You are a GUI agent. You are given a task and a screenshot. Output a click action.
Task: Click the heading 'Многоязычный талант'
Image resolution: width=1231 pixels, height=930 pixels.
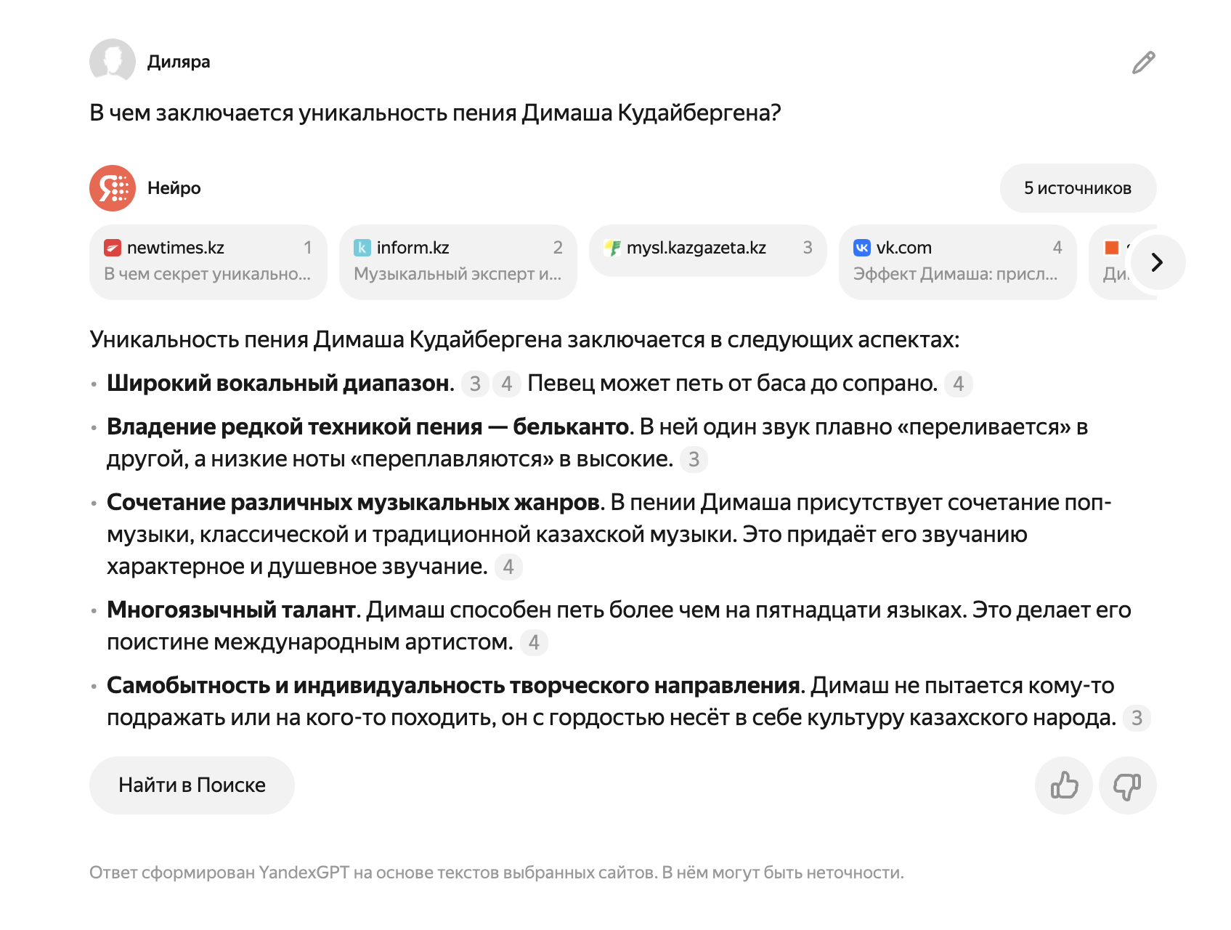(232, 610)
